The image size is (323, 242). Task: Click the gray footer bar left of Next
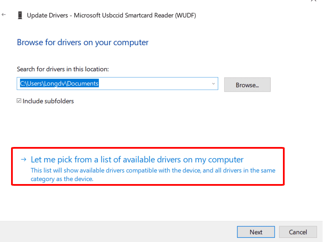click(x=118, y=232)
